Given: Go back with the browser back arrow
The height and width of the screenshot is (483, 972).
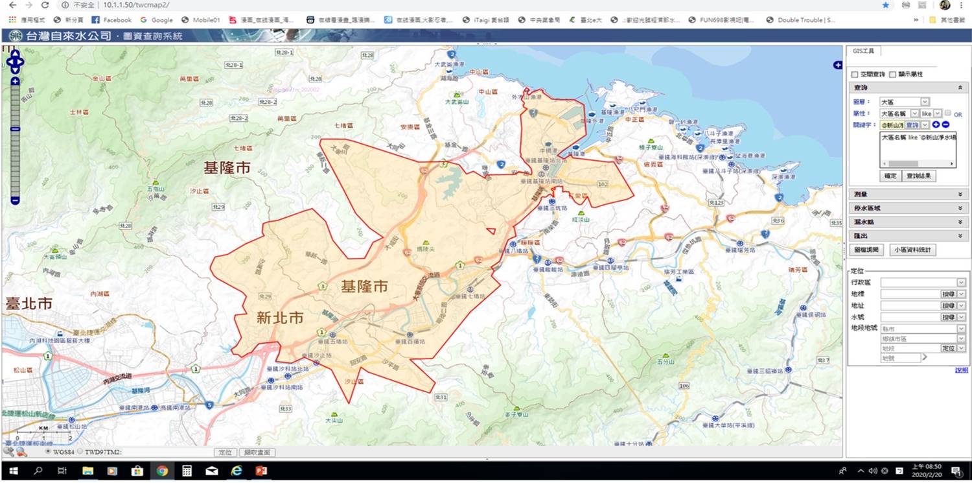Looking at the screenshot, I should 12,5.
